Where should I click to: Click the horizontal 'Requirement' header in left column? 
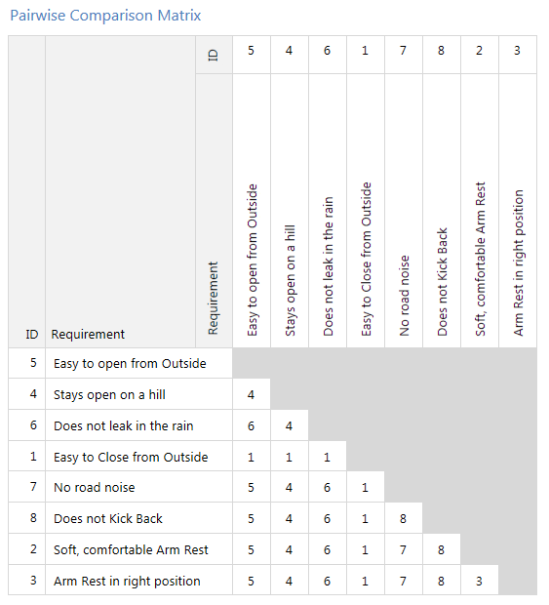click(88, 334)
